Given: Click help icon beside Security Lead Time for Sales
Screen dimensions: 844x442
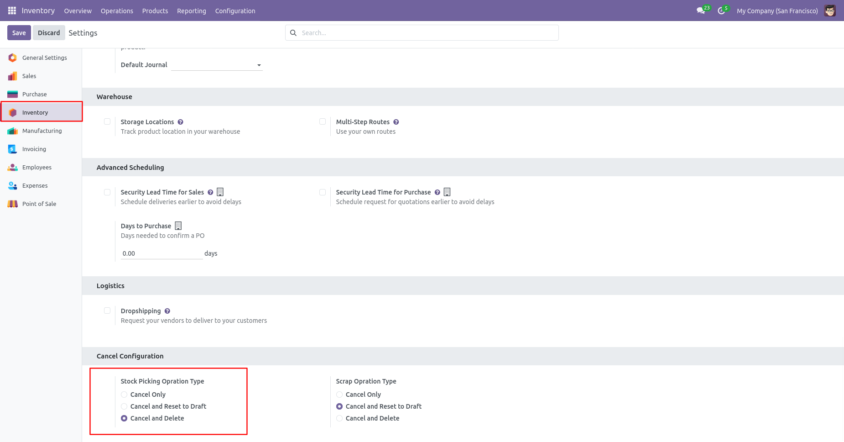Looking at the screenshot, I should [x=210, y=192].
